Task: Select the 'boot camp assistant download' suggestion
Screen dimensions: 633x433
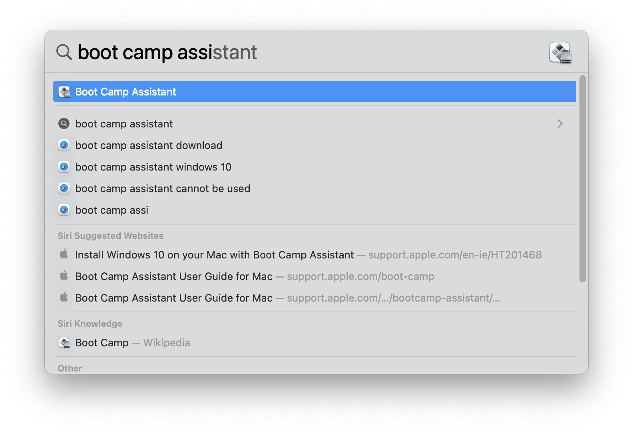Action: 149,145
